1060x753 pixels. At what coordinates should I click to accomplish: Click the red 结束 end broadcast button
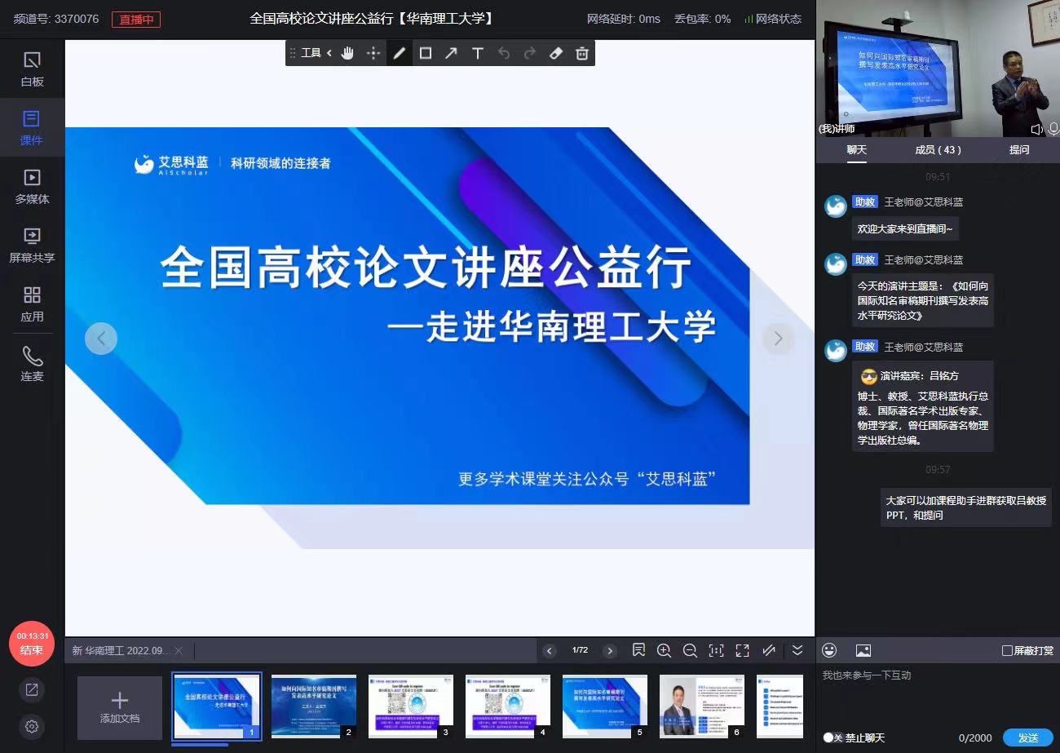pyautogui.click(x=32, y=644)
